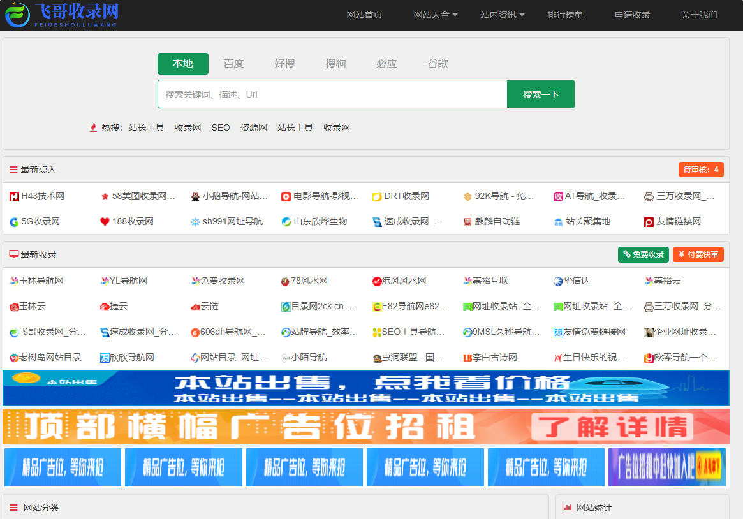
Task: Select the 百度 search engine tab
Action: tap(233, 64)
